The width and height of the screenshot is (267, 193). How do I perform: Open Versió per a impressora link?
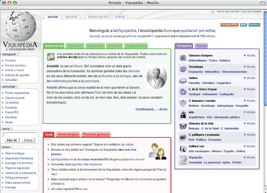21,173
